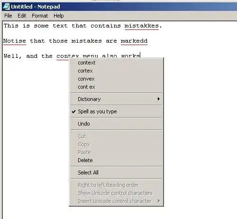The width and height of the screenshot is (237, 219).
Task: Toggle the 'Spell as you type' option
Action: (116, 111)
